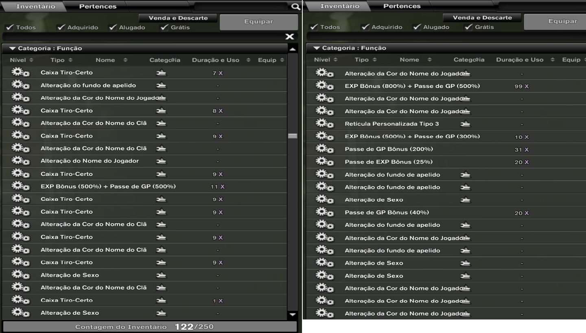Click gear icon of EXP Bônus (500%) + GP (500%)
Screen dimensions: 586x333
(x=20, y=186)
